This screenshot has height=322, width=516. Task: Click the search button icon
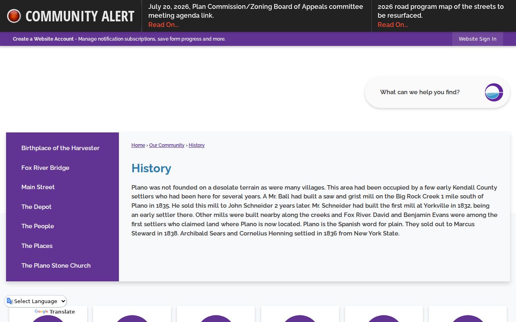pos(494,92)
